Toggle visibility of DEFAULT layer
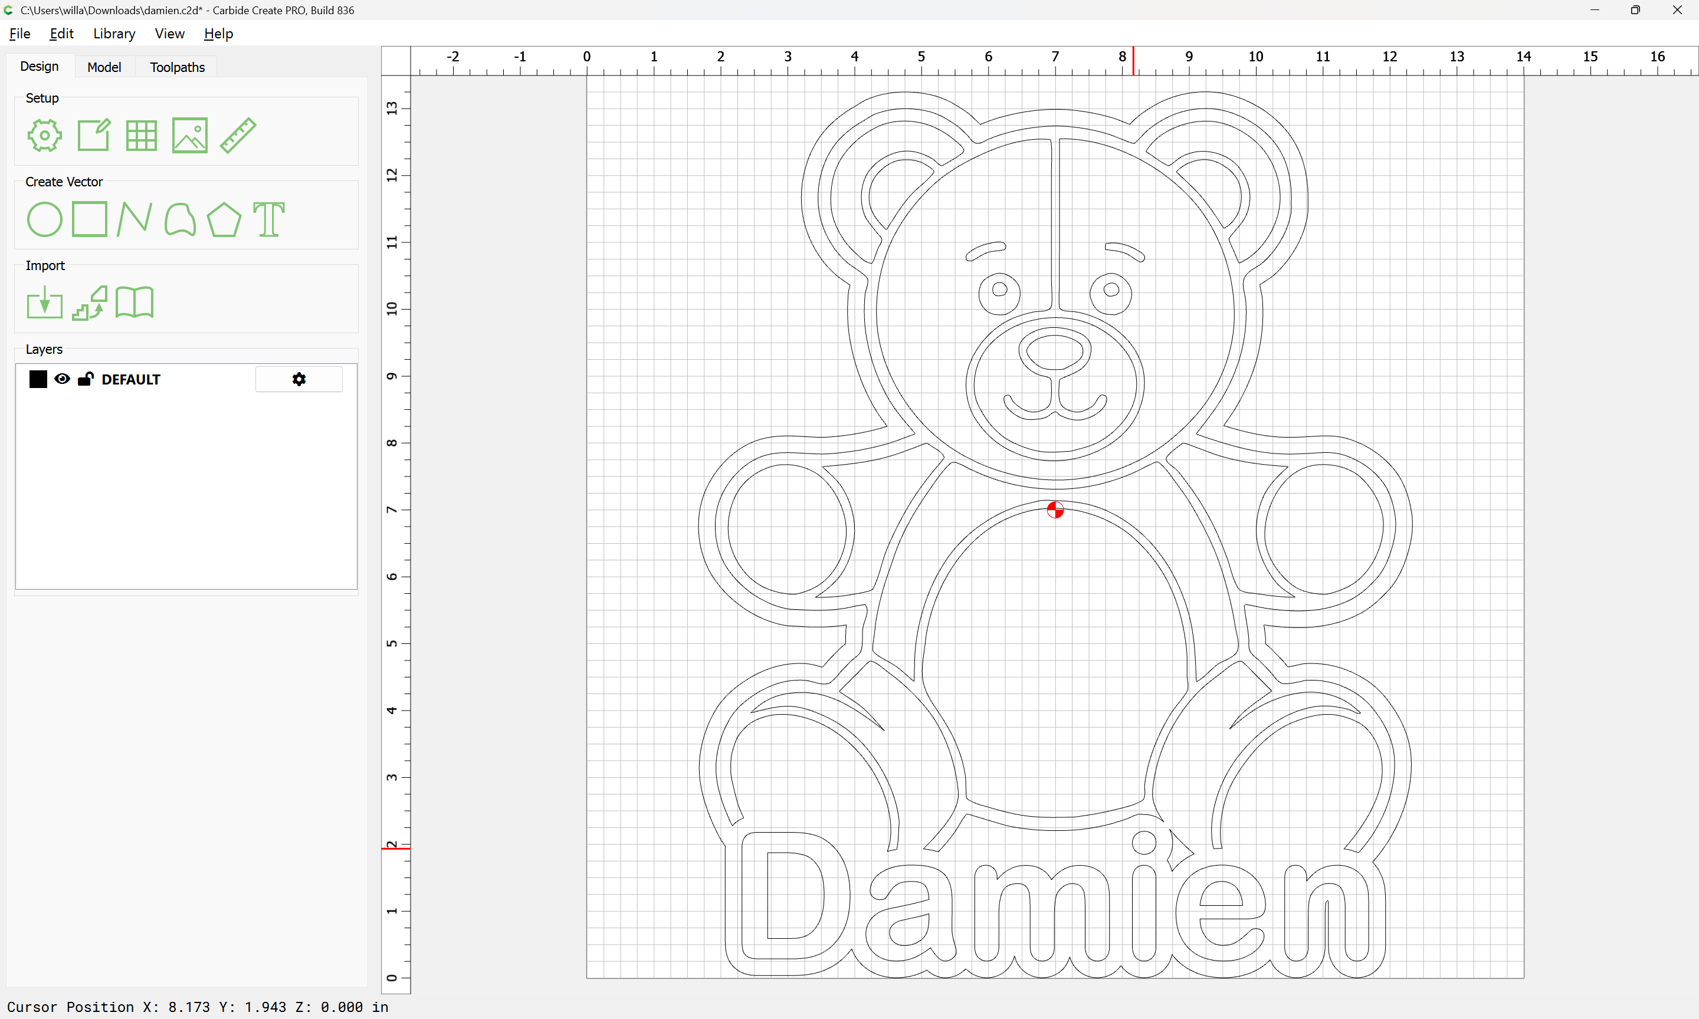The height and width of the screenshot is (1019, 1699). (62, 379)
